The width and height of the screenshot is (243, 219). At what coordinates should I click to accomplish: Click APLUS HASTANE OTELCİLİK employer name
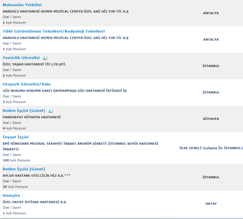(x=36, y=176)
